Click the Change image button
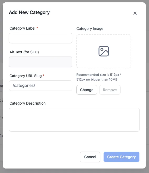 [x=87, y=90]
